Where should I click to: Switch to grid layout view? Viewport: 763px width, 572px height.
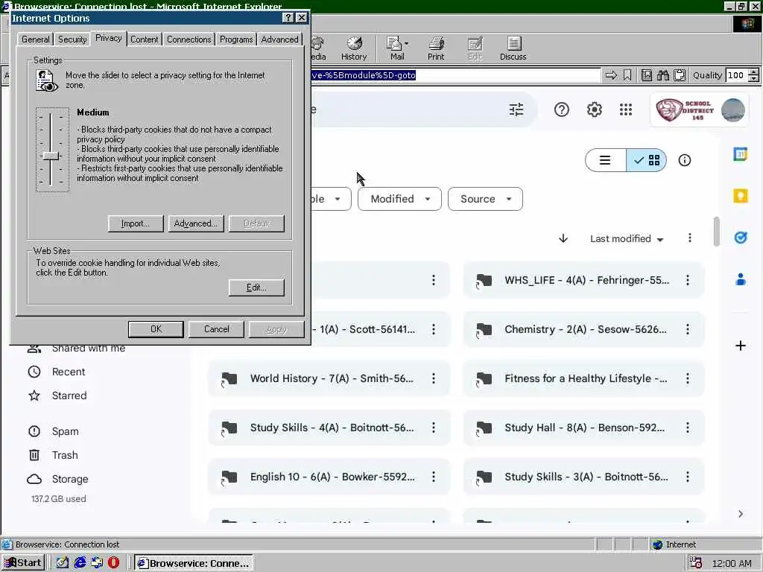tap(646, 160)
